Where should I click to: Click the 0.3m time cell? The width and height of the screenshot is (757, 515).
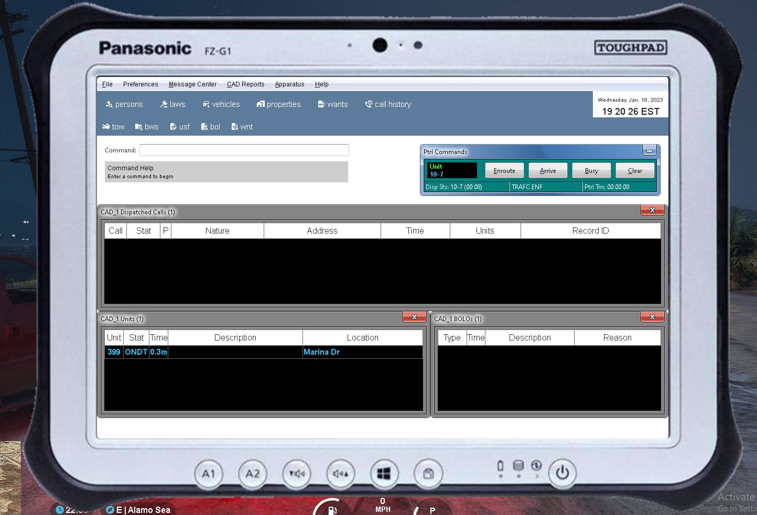(x=158, y=352)
